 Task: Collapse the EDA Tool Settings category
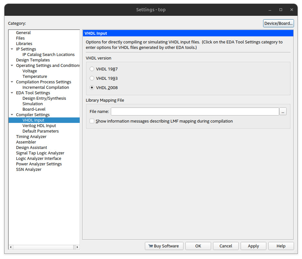(x=12, y=93)
